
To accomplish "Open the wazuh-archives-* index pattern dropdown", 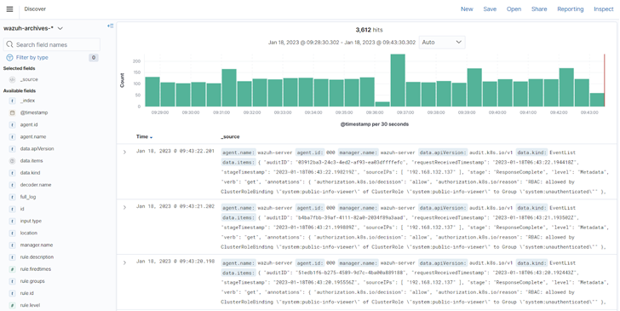I will 33,28.
